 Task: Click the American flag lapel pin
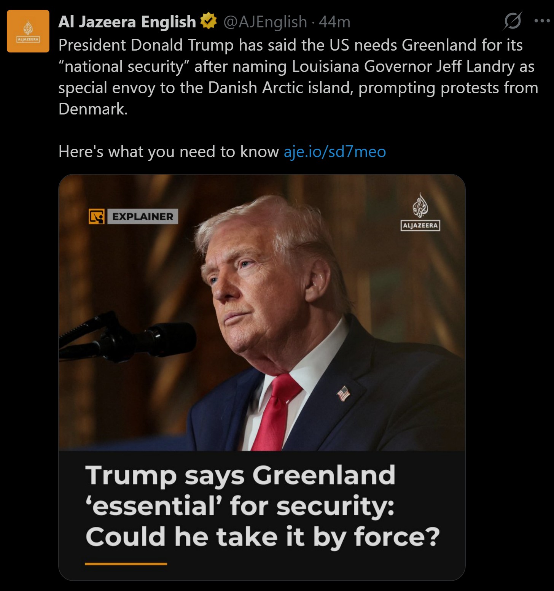[344, 394]
